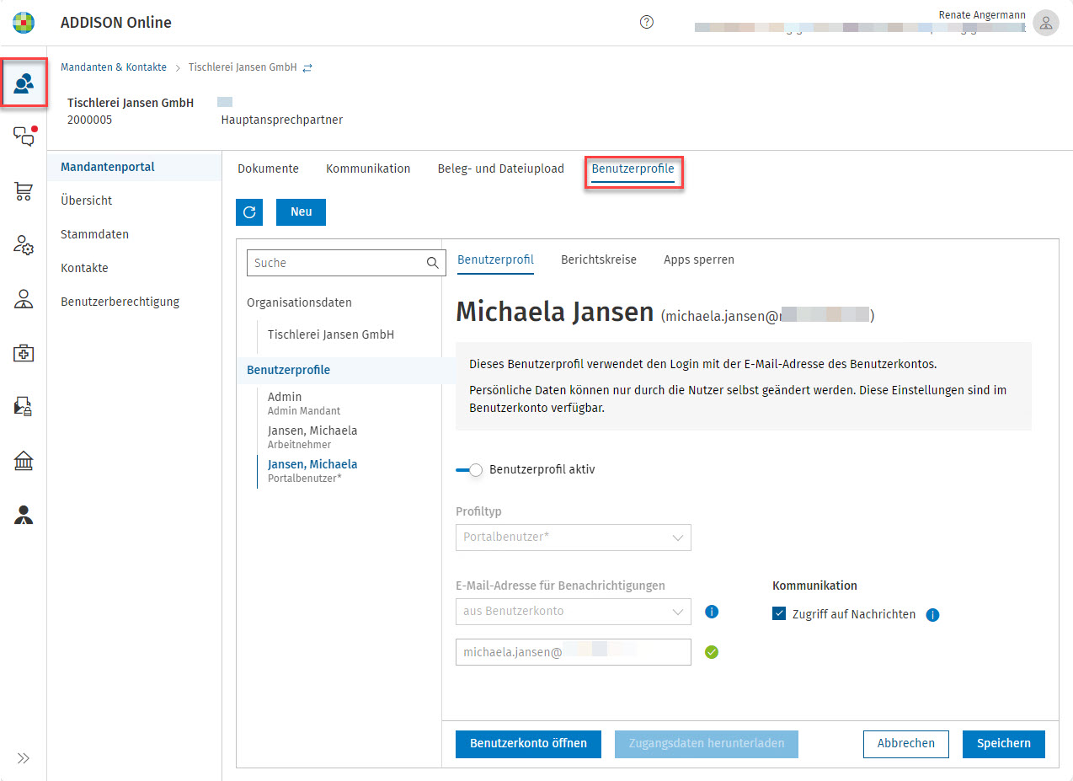This screenshot has height=781, width=1073.
Task: Click the Hauptansprechpartner label
Action: click(282, 120)
